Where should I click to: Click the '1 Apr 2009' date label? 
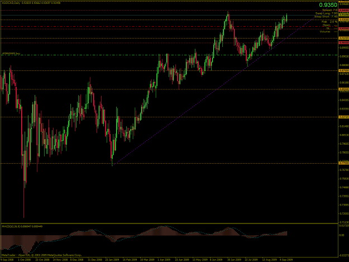164,260
